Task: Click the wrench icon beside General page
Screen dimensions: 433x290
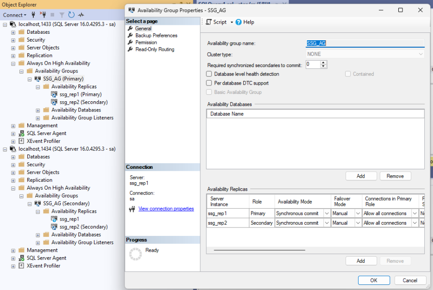Action: [130, 29]
